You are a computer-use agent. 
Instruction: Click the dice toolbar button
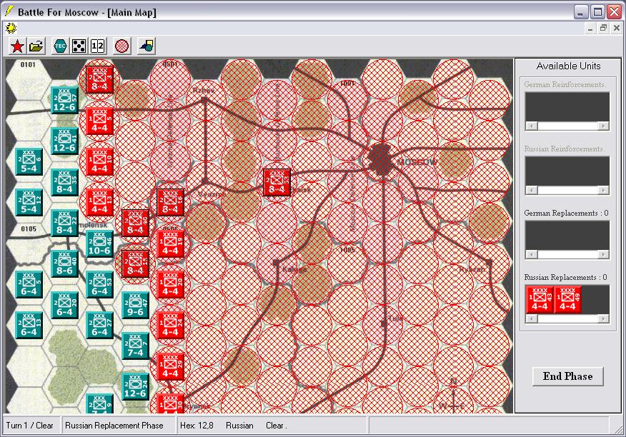click(79, 46)
